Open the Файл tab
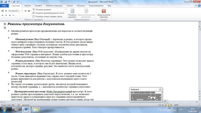 pyautogui.click(x=4, y=6)
